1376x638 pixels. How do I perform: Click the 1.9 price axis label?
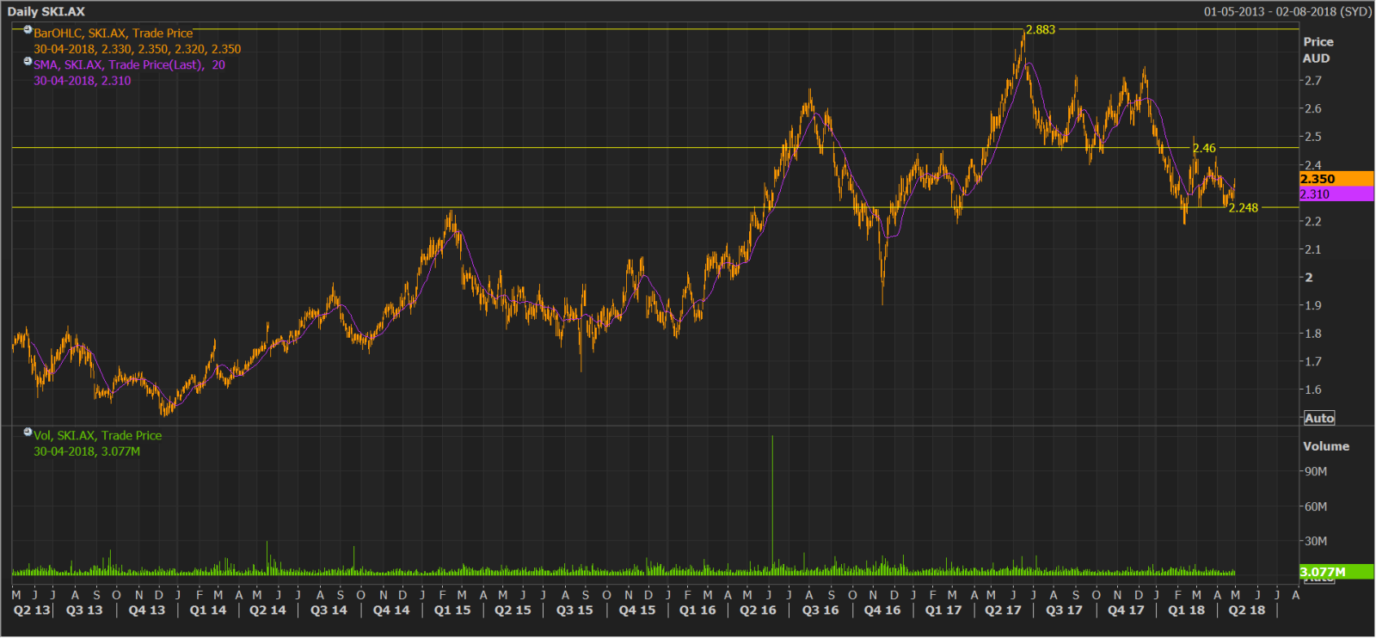tap(1313, 305)
